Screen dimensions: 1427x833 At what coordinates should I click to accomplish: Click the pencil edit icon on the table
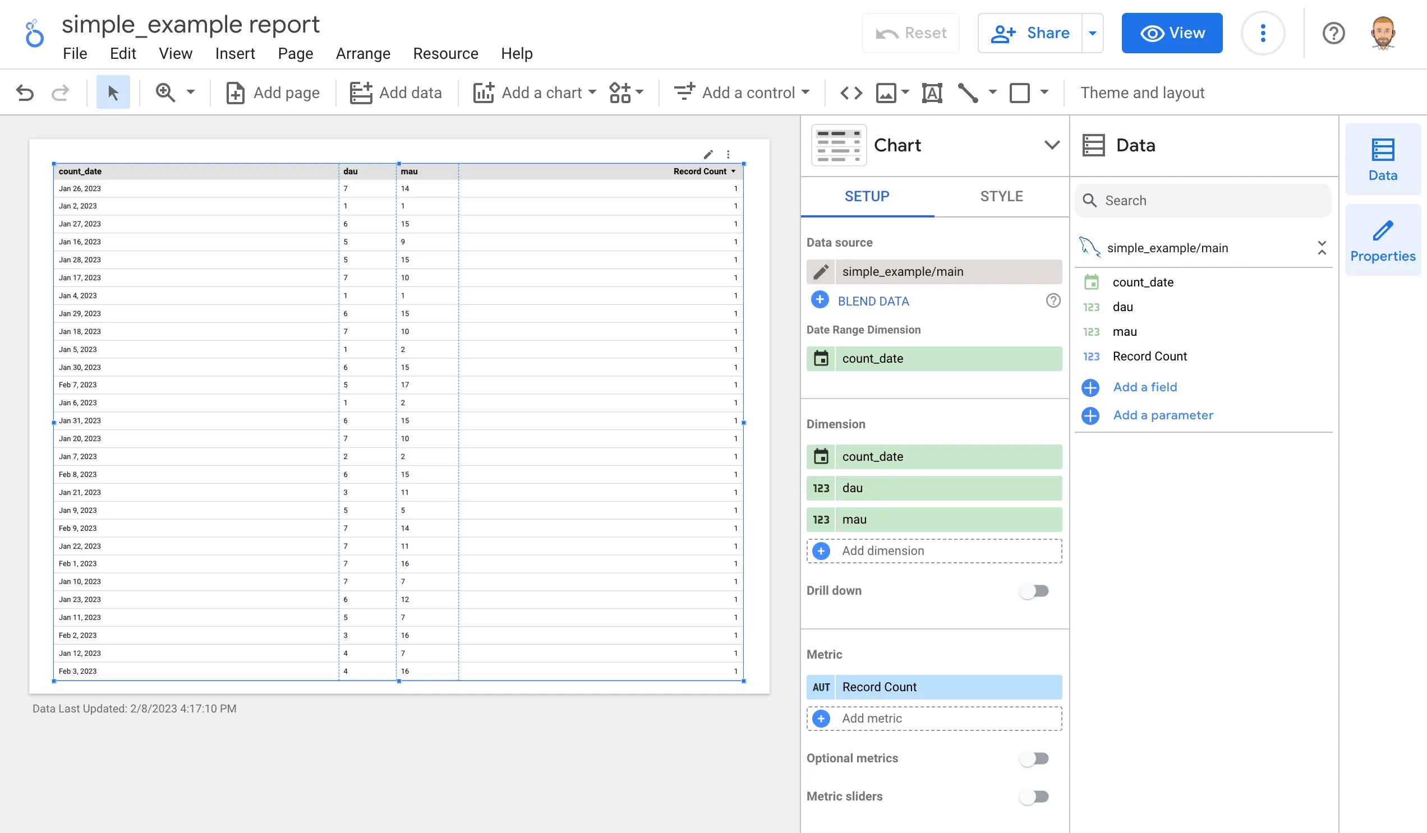click(x=708, y=154)
